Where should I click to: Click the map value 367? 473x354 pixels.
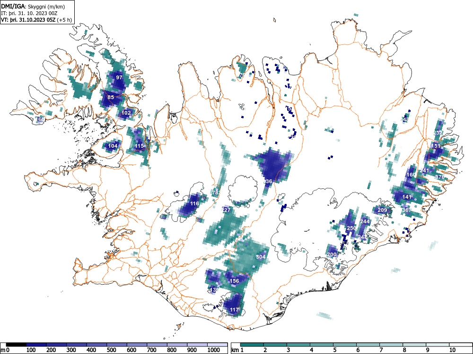click(x=407, y=210)
